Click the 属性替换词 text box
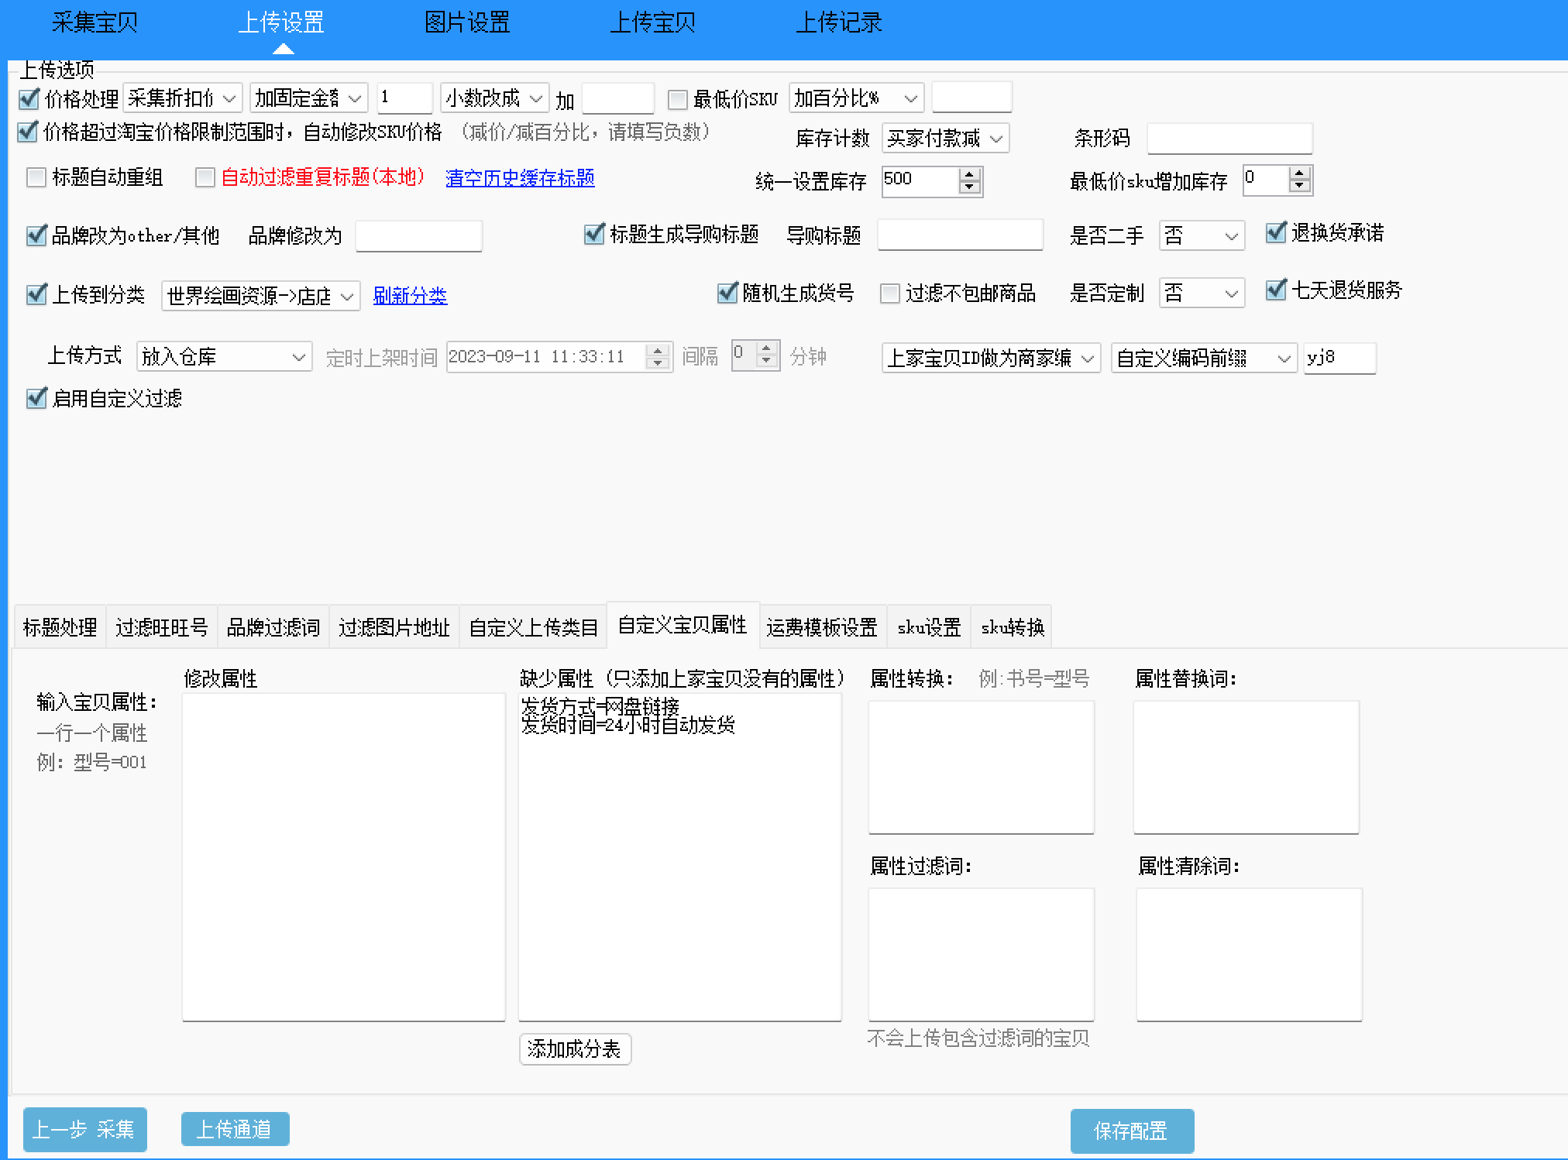This screenshot has width=1568, height=1160. [x=1246, y=767]
